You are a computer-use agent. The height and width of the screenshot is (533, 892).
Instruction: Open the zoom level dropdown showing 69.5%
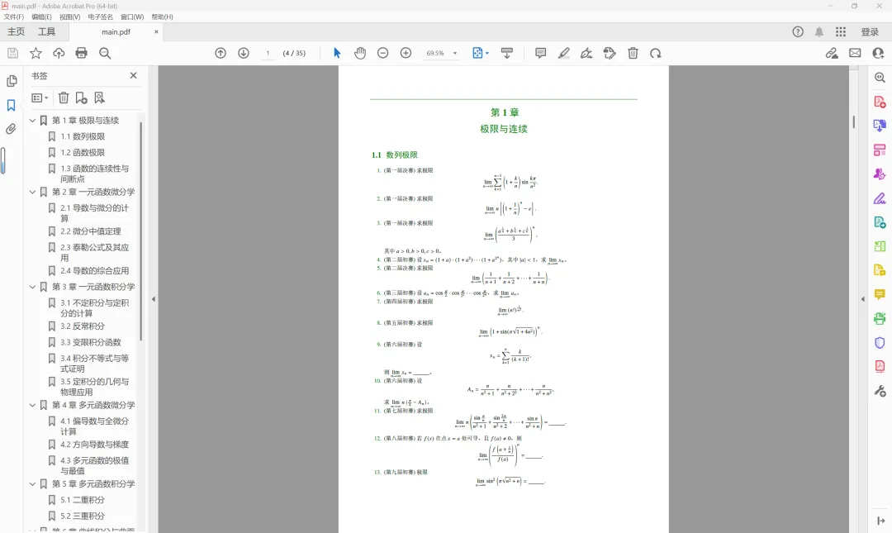tap(442, 52)
